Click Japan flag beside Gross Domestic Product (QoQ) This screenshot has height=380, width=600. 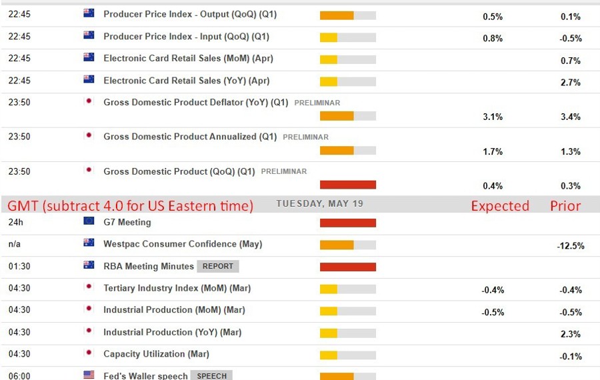pyautogui.click(x=89, y=170)
